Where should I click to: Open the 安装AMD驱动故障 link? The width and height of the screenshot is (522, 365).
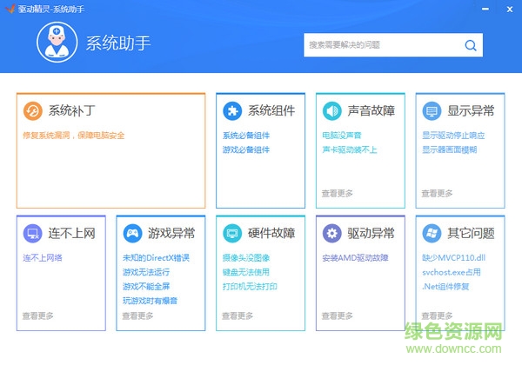355,257
